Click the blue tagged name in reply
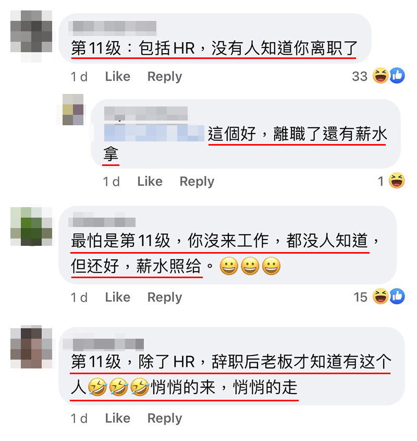The width and height of the screenshot is (417, 441). pos(154,133)
